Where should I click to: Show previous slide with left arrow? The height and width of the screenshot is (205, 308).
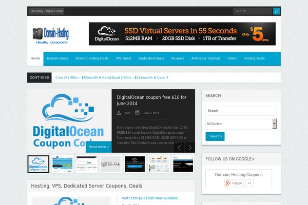(179, 148)
